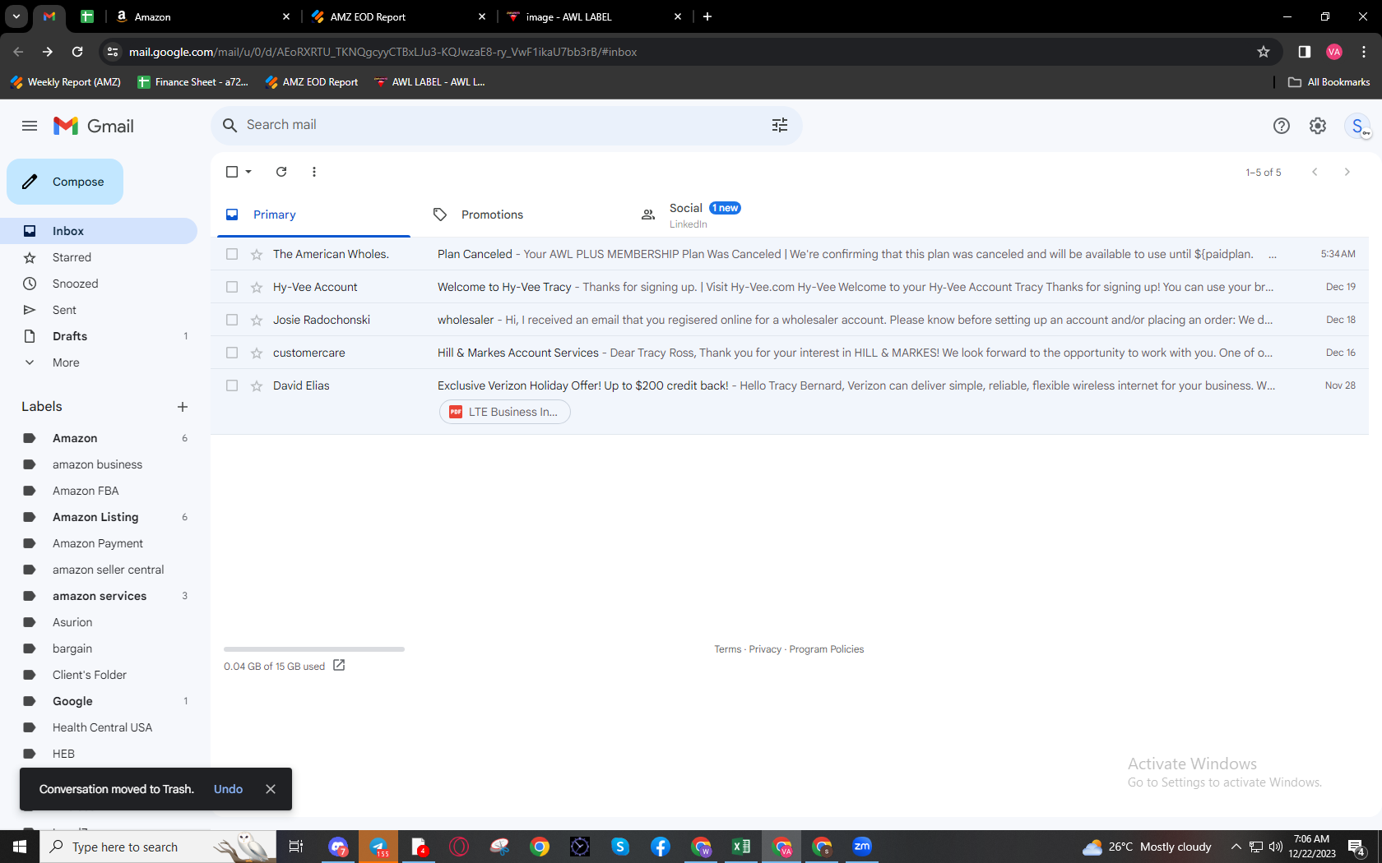Open the Privacy link in footer
1382x863 pixels.
pos(765,649)
